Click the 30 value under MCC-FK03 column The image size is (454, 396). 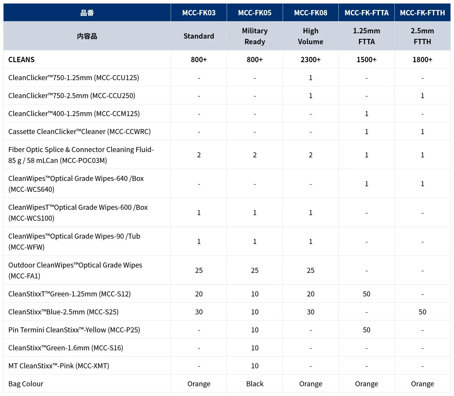point(199,312)
